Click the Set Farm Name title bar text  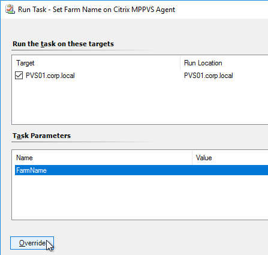pos(114,10)
